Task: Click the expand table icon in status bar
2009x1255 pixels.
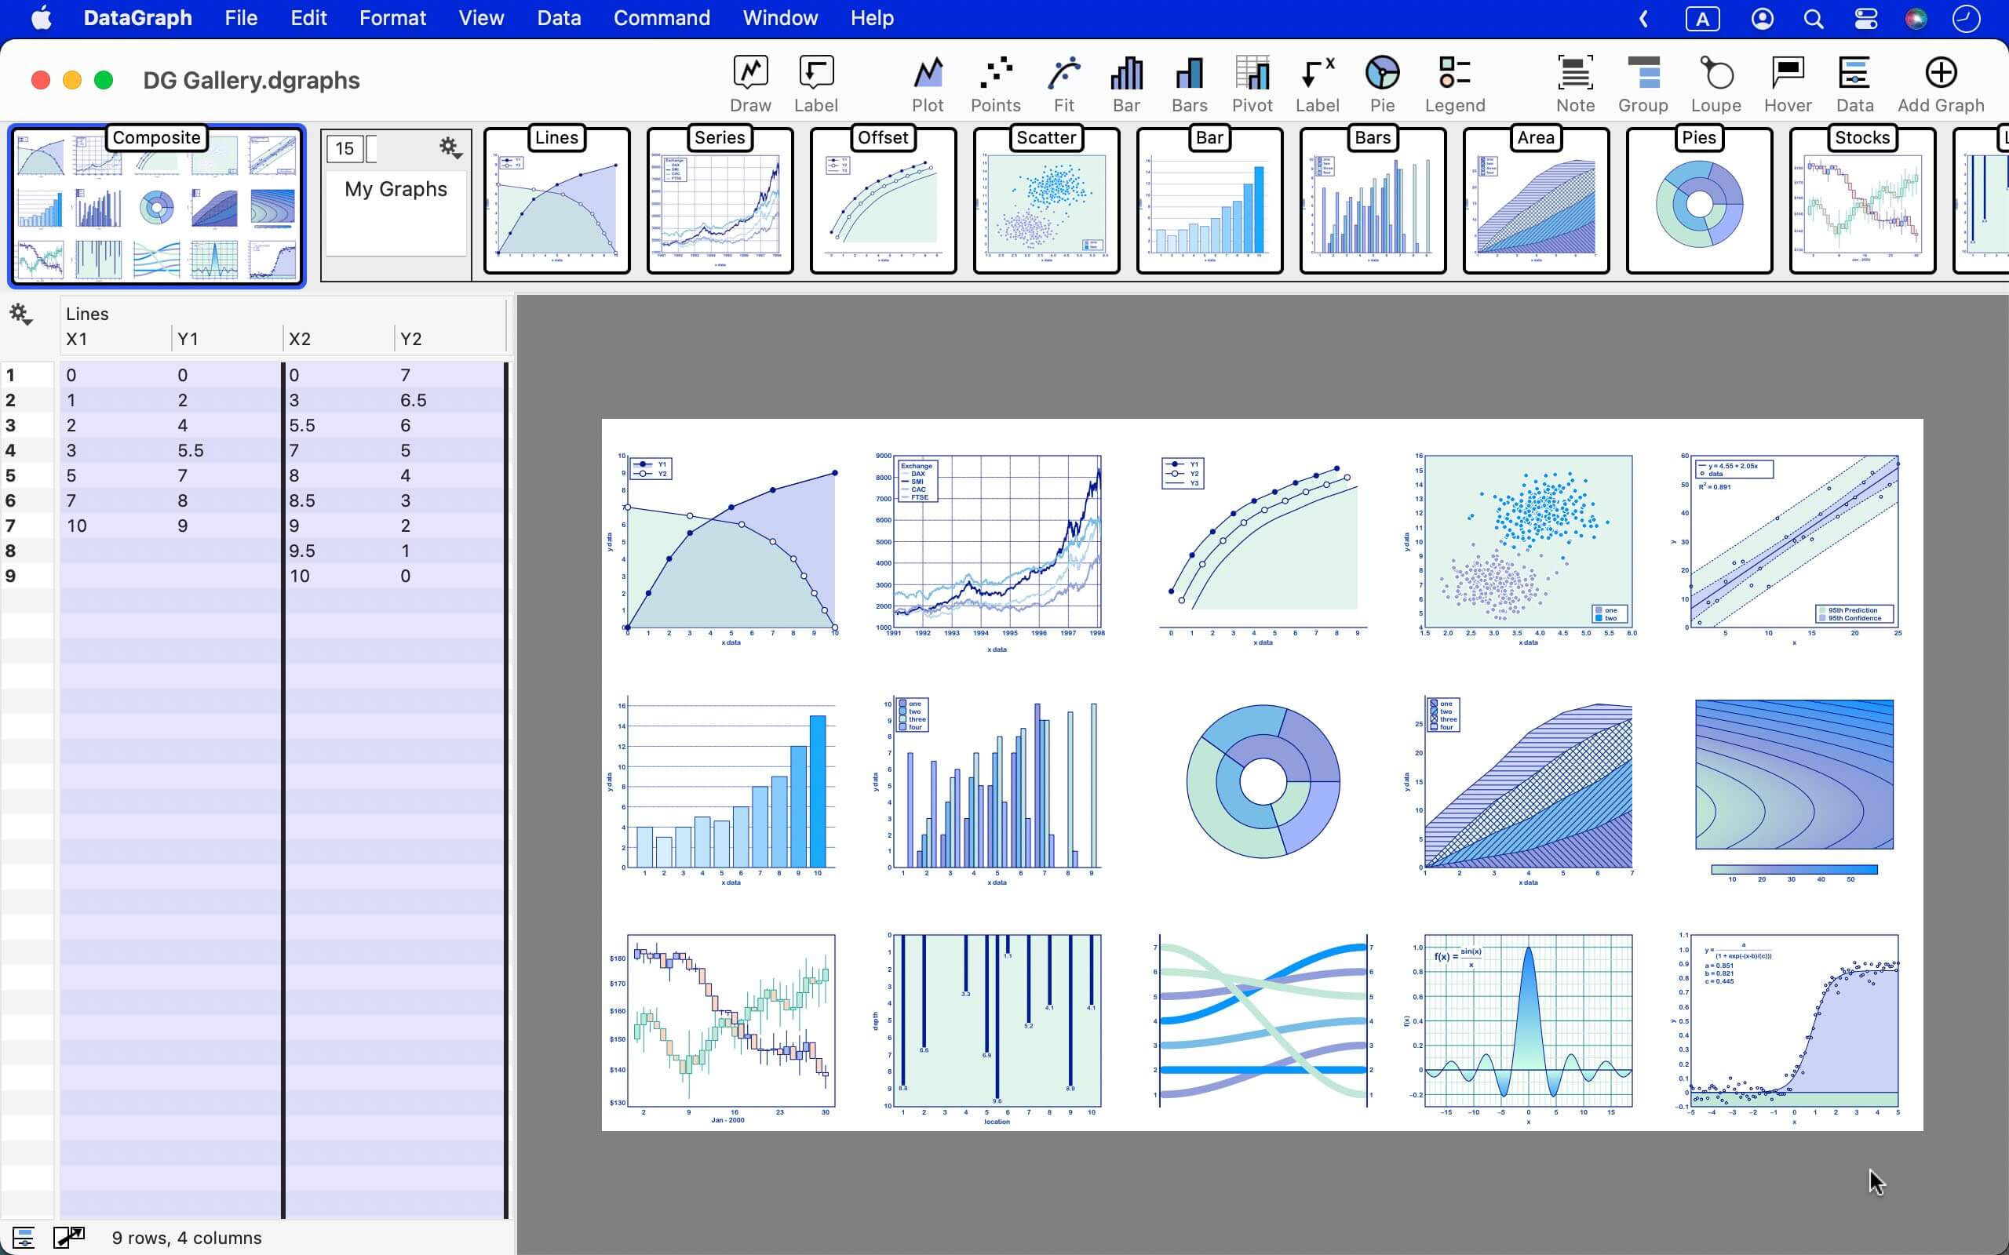Action: click(x=69, y=1238)
